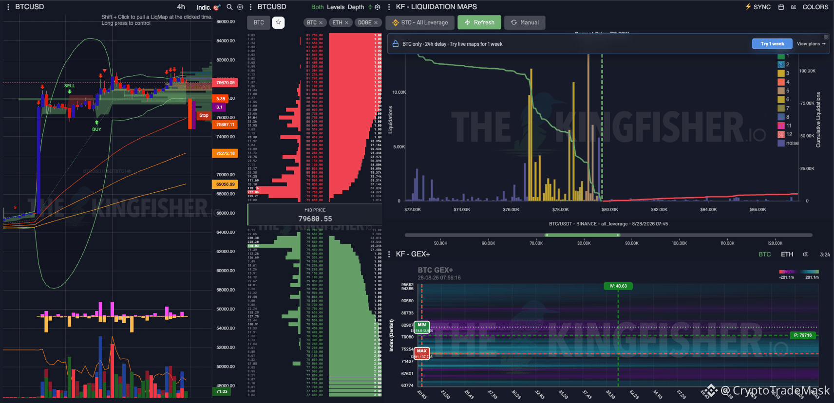Open the calendar date picker in Liquidation Maps
This screenshot has height=403, width=834.
pos(781,7)
